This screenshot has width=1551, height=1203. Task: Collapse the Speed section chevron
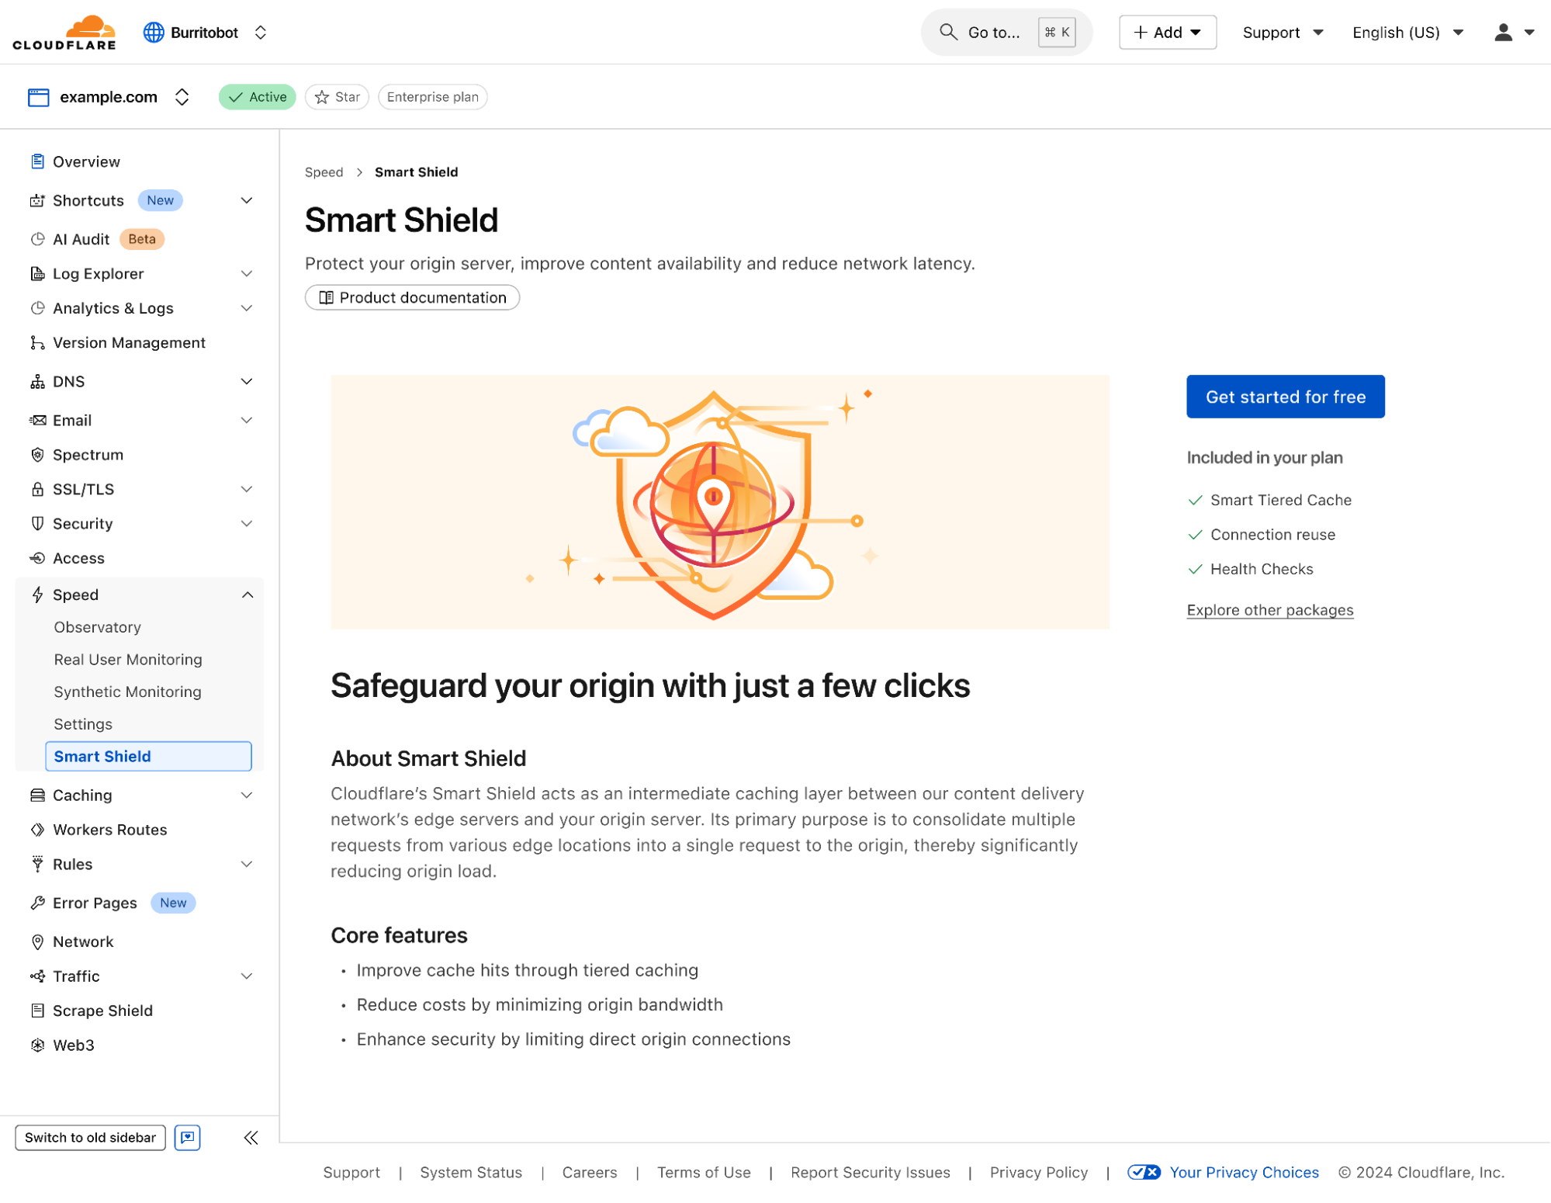tap(247, 595)
